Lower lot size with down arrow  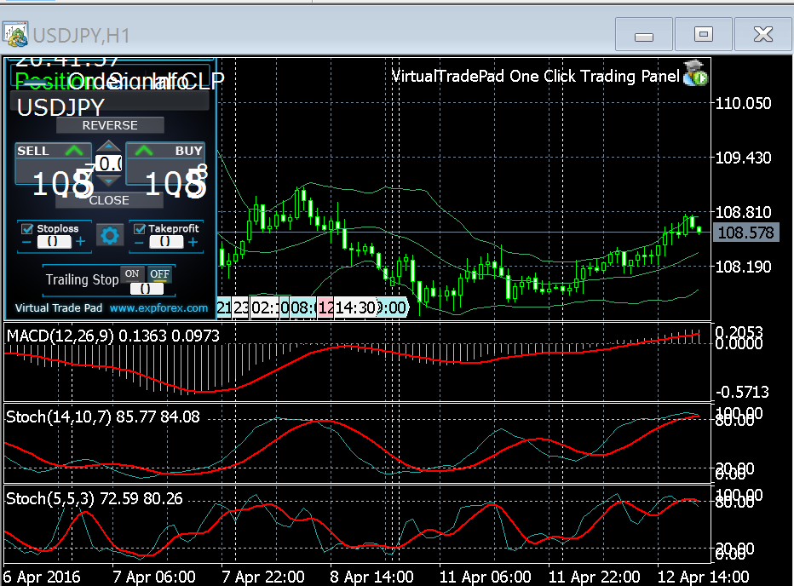coord(109,181)
